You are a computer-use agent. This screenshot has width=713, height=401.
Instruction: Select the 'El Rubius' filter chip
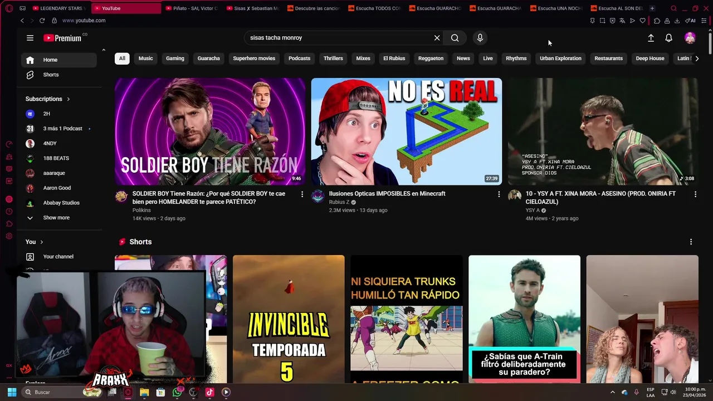point(394,58)
